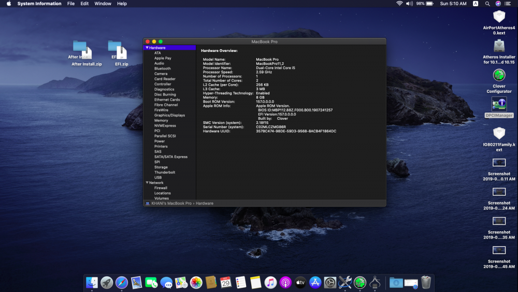The height and width of the screenshot is (292, 518).
Task: Select SATA/SATA Express in sidebar
Action: [171, 157]
